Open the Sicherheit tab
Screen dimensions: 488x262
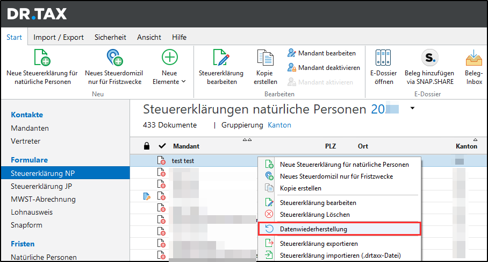(111, 37)
